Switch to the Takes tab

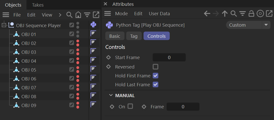point(38,5)
